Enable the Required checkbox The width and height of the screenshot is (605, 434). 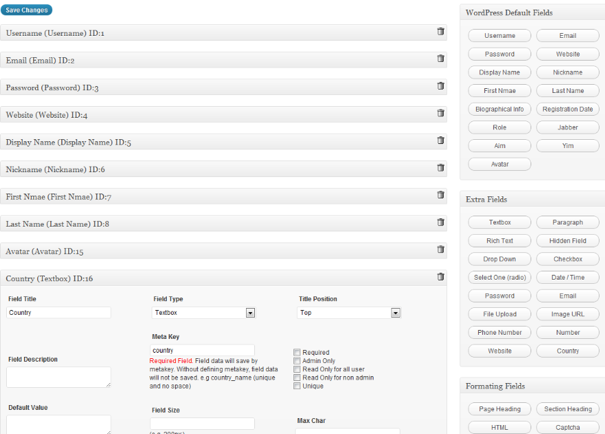coord(297,352)
